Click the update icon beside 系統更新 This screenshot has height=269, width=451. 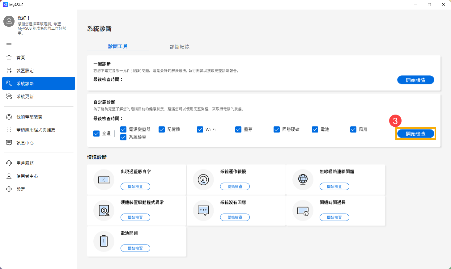click(9, 96)
